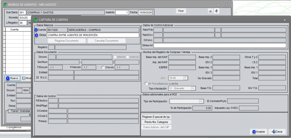
Task: Select the Externa radio option
Action: (128, 57)
